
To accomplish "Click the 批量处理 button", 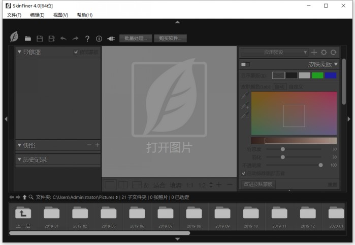I will tap(136, 38).
